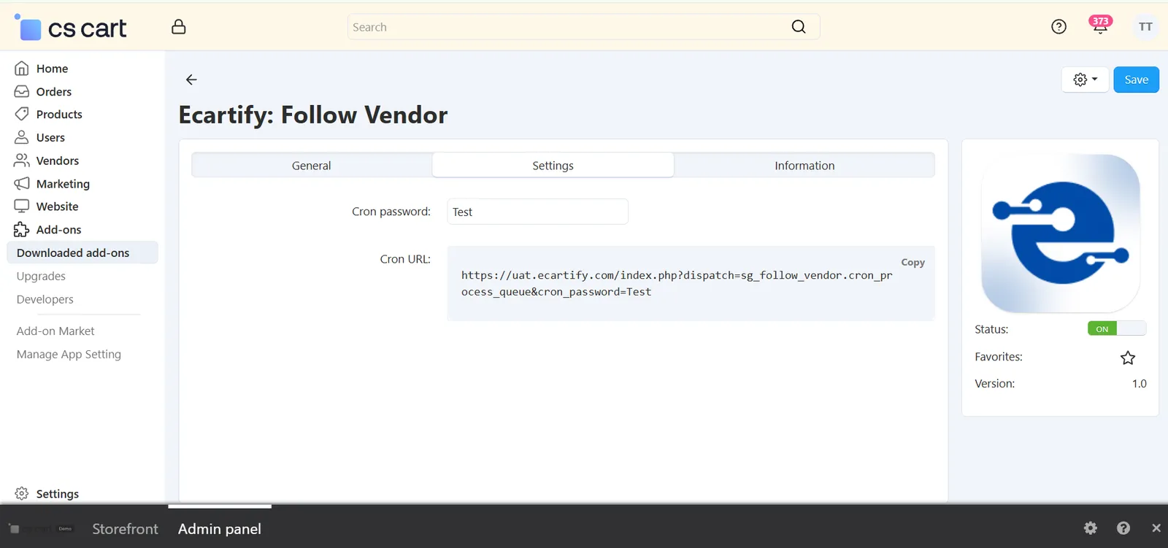Click the Home house icon in sidebar
The image size is (1168, 548).
click(x=22, y=69)
